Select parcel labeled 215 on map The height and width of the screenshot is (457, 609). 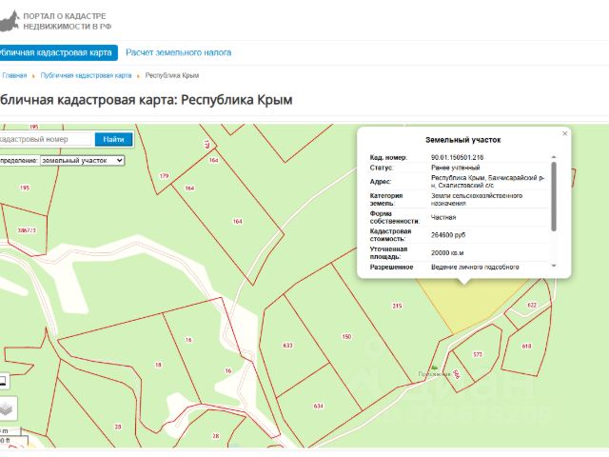397,306
